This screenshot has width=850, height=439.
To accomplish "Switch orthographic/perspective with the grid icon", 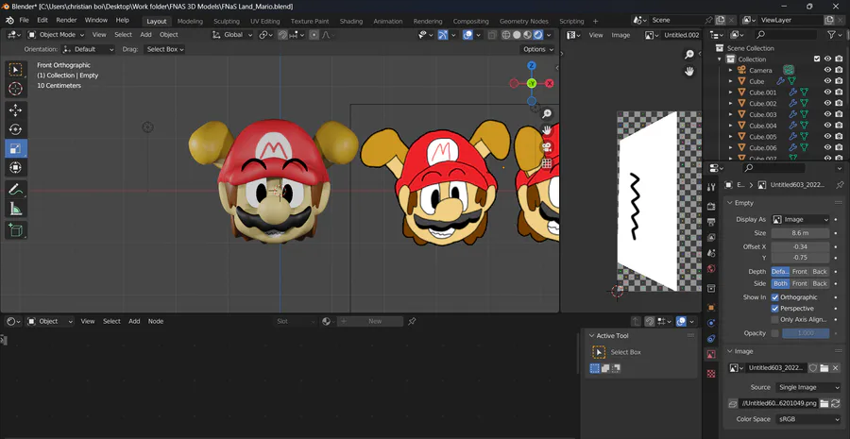I will tap(547, 163).
